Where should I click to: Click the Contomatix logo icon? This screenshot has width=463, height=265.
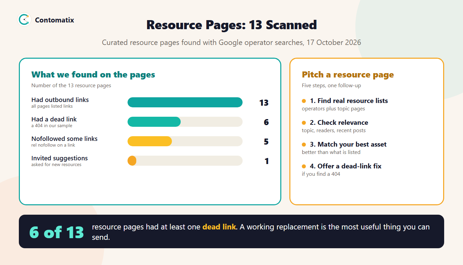pyautogui.click(x=24, y=20)
